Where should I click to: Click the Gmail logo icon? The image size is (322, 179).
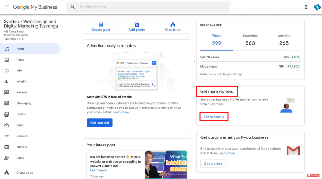pos(293,150)
